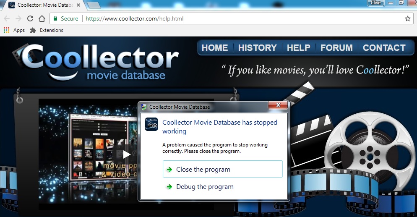Visit the FORUM page

coord(336,48)
